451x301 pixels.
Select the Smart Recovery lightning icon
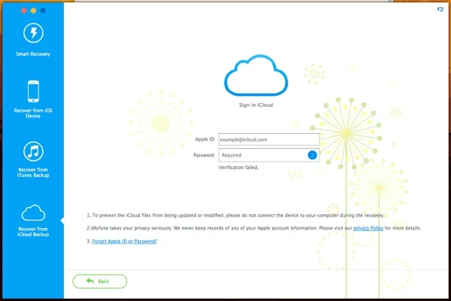(33, 33)
